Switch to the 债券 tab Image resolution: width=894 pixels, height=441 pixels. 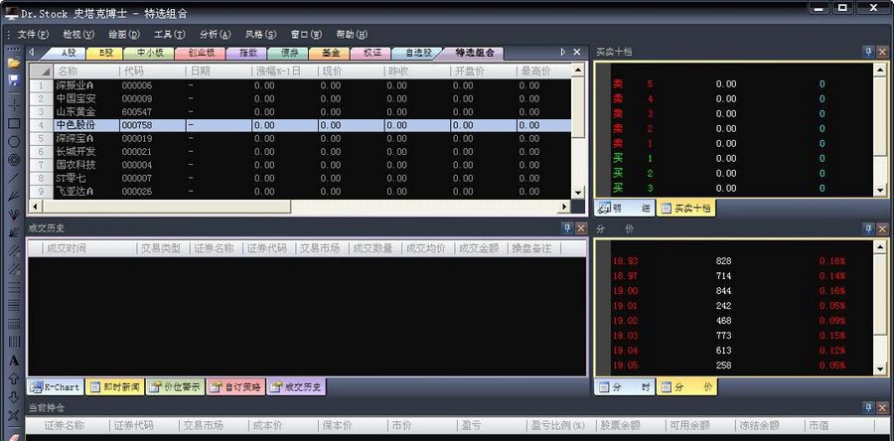pyautogui.click(x=290, y=53)
